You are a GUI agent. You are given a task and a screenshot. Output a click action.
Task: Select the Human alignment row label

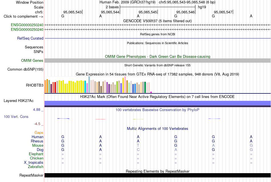(37, 137)
